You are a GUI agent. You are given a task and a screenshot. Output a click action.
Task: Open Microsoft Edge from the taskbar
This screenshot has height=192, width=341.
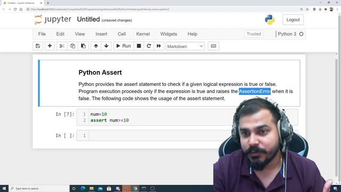click(x=83, y=188)
